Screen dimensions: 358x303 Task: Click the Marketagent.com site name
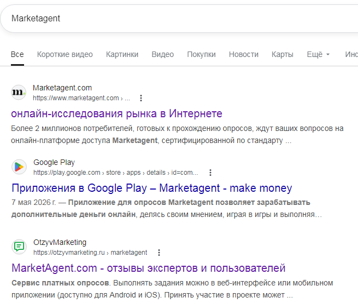(62, 88)
